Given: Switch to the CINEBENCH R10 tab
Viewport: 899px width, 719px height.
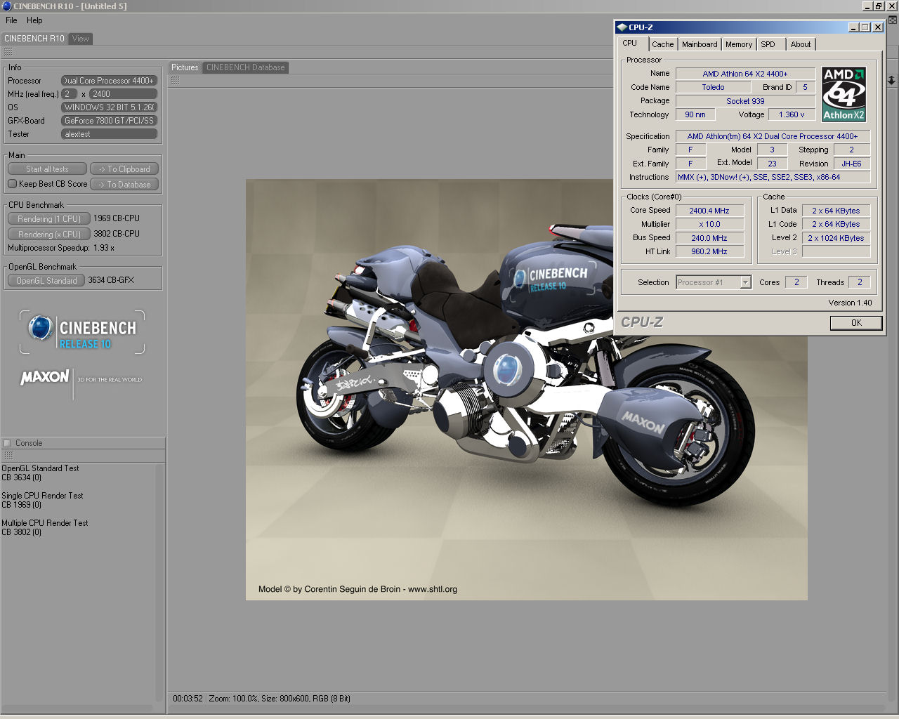Looking at the screenshot, I should tap(34, 39).
